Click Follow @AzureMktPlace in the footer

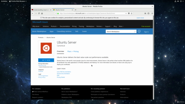coord(40,92)
